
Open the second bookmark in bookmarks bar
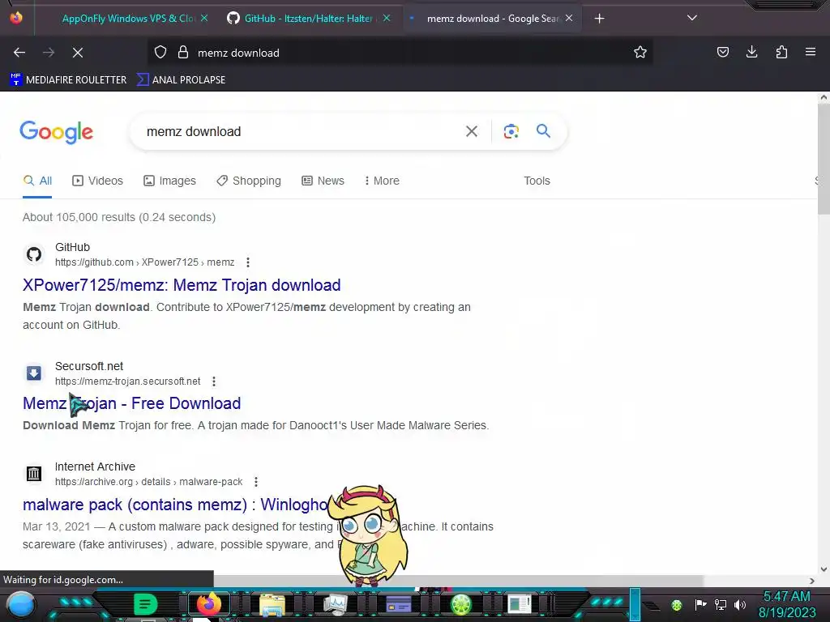(181, 80)
